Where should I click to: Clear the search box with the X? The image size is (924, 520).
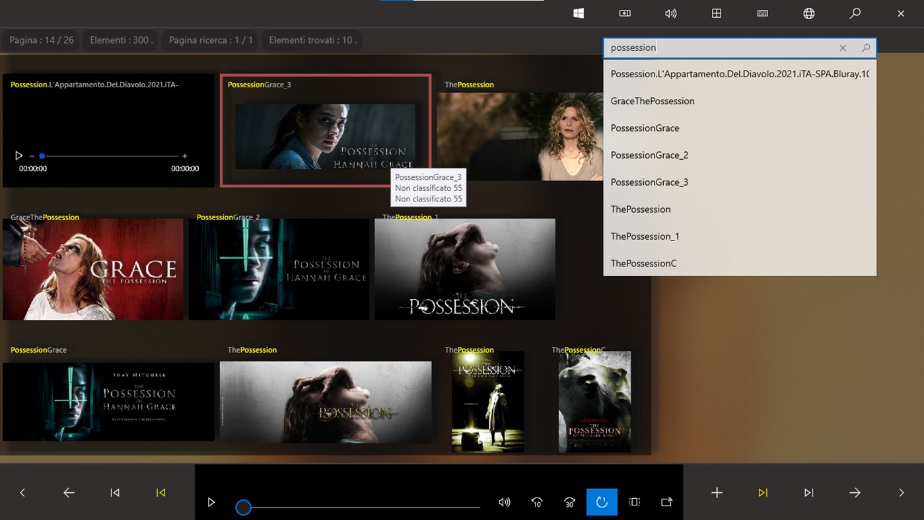(843, 48)
